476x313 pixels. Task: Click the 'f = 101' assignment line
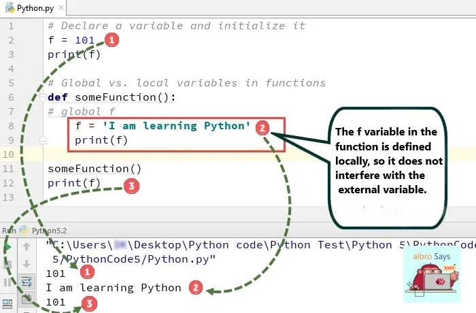(x=71, y=40)
